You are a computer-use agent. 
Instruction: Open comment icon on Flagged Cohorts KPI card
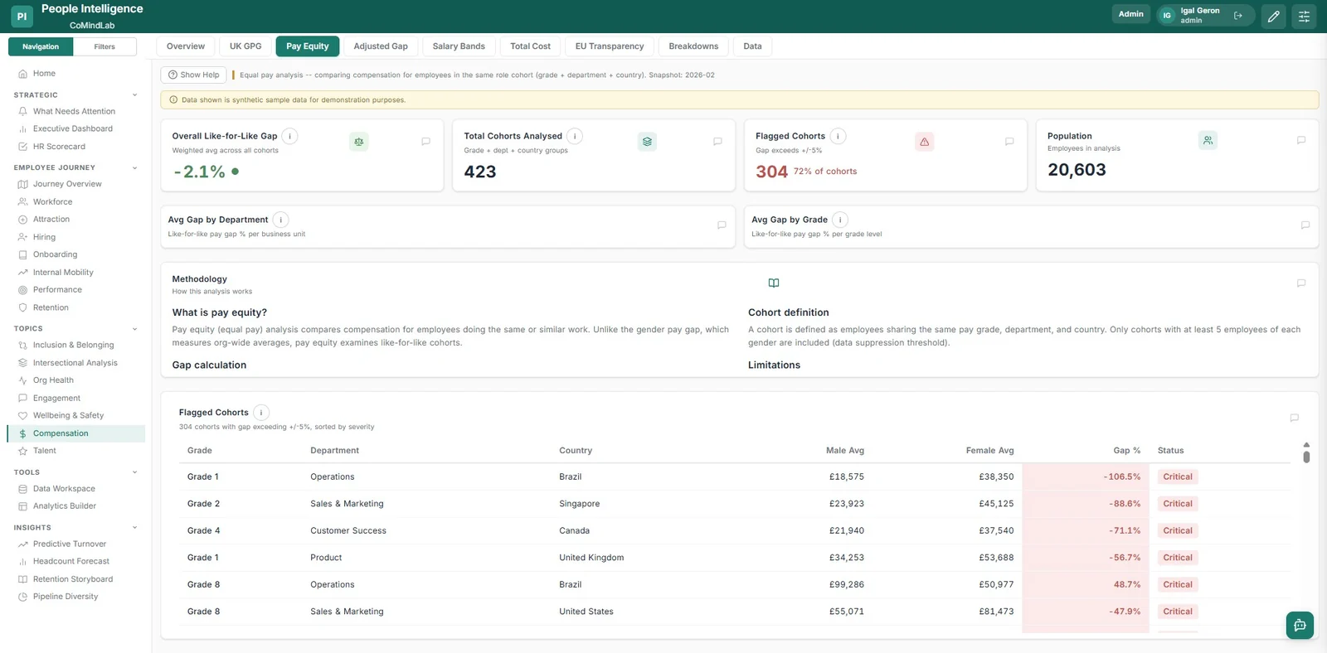(x=1009, y=142)
